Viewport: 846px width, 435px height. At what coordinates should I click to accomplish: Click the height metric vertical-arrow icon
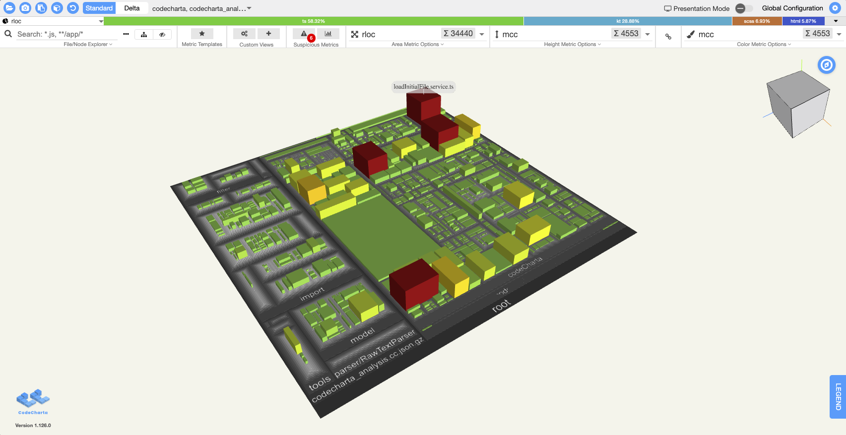point(497,34)
